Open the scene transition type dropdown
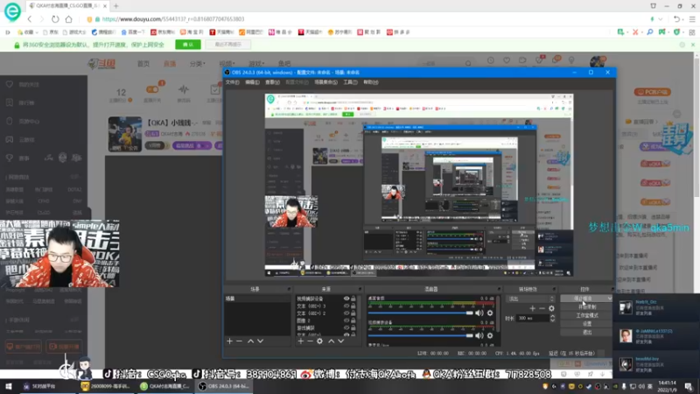The image size is (700, 394). [531, 299]
